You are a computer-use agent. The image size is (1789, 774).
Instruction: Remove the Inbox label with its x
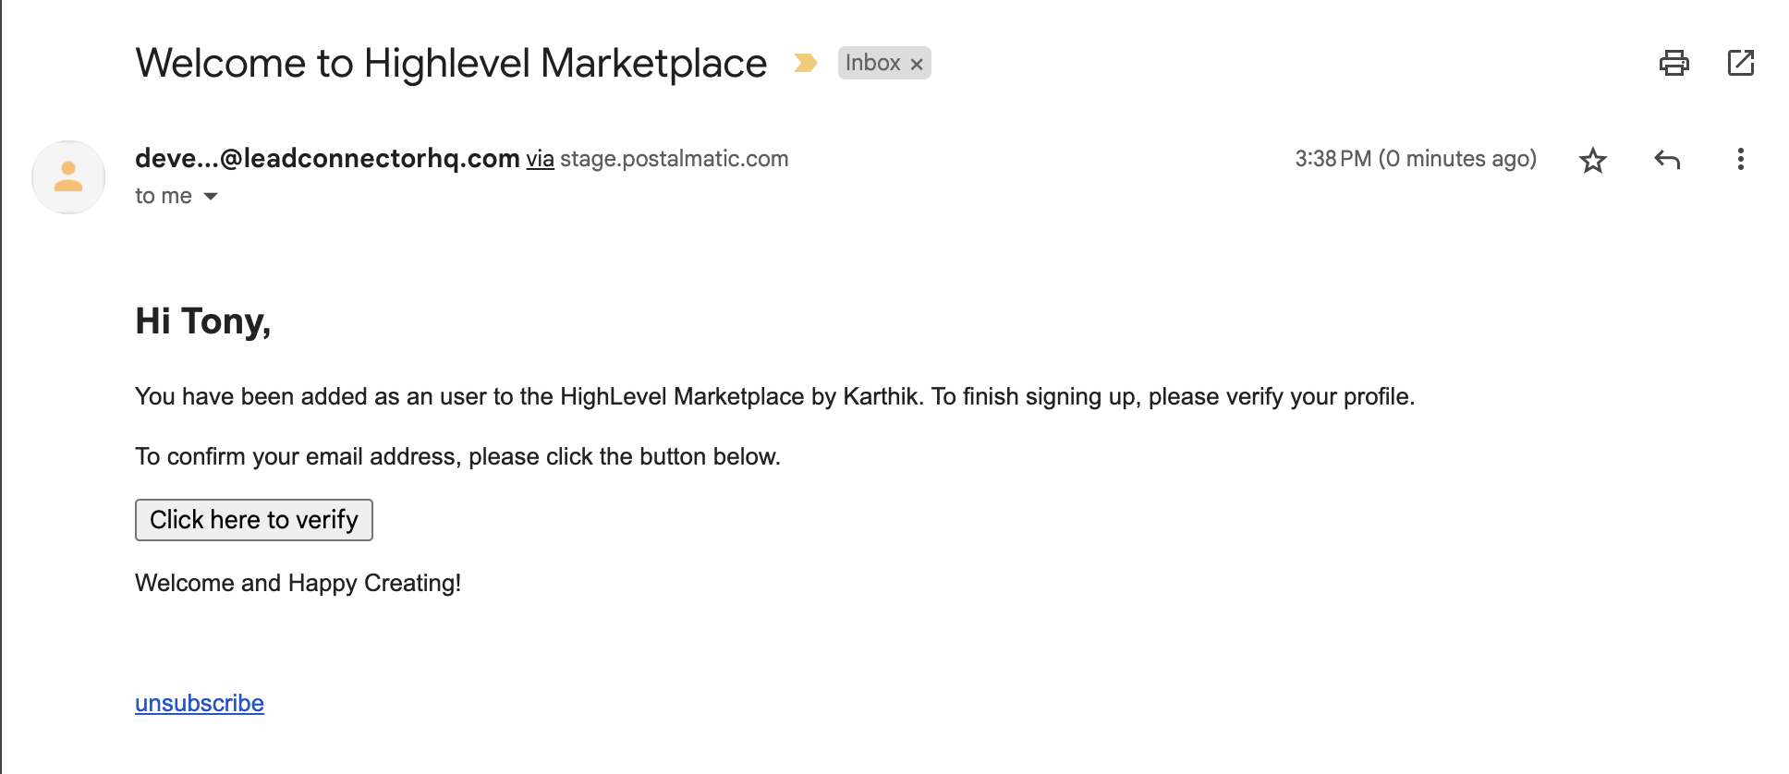(917, 64)
